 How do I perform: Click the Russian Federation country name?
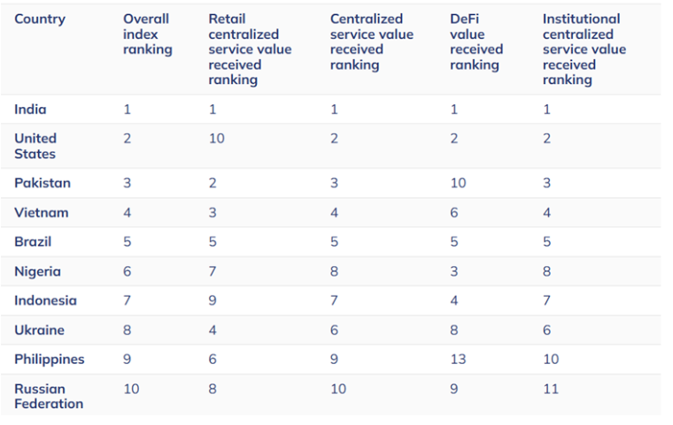49,396
